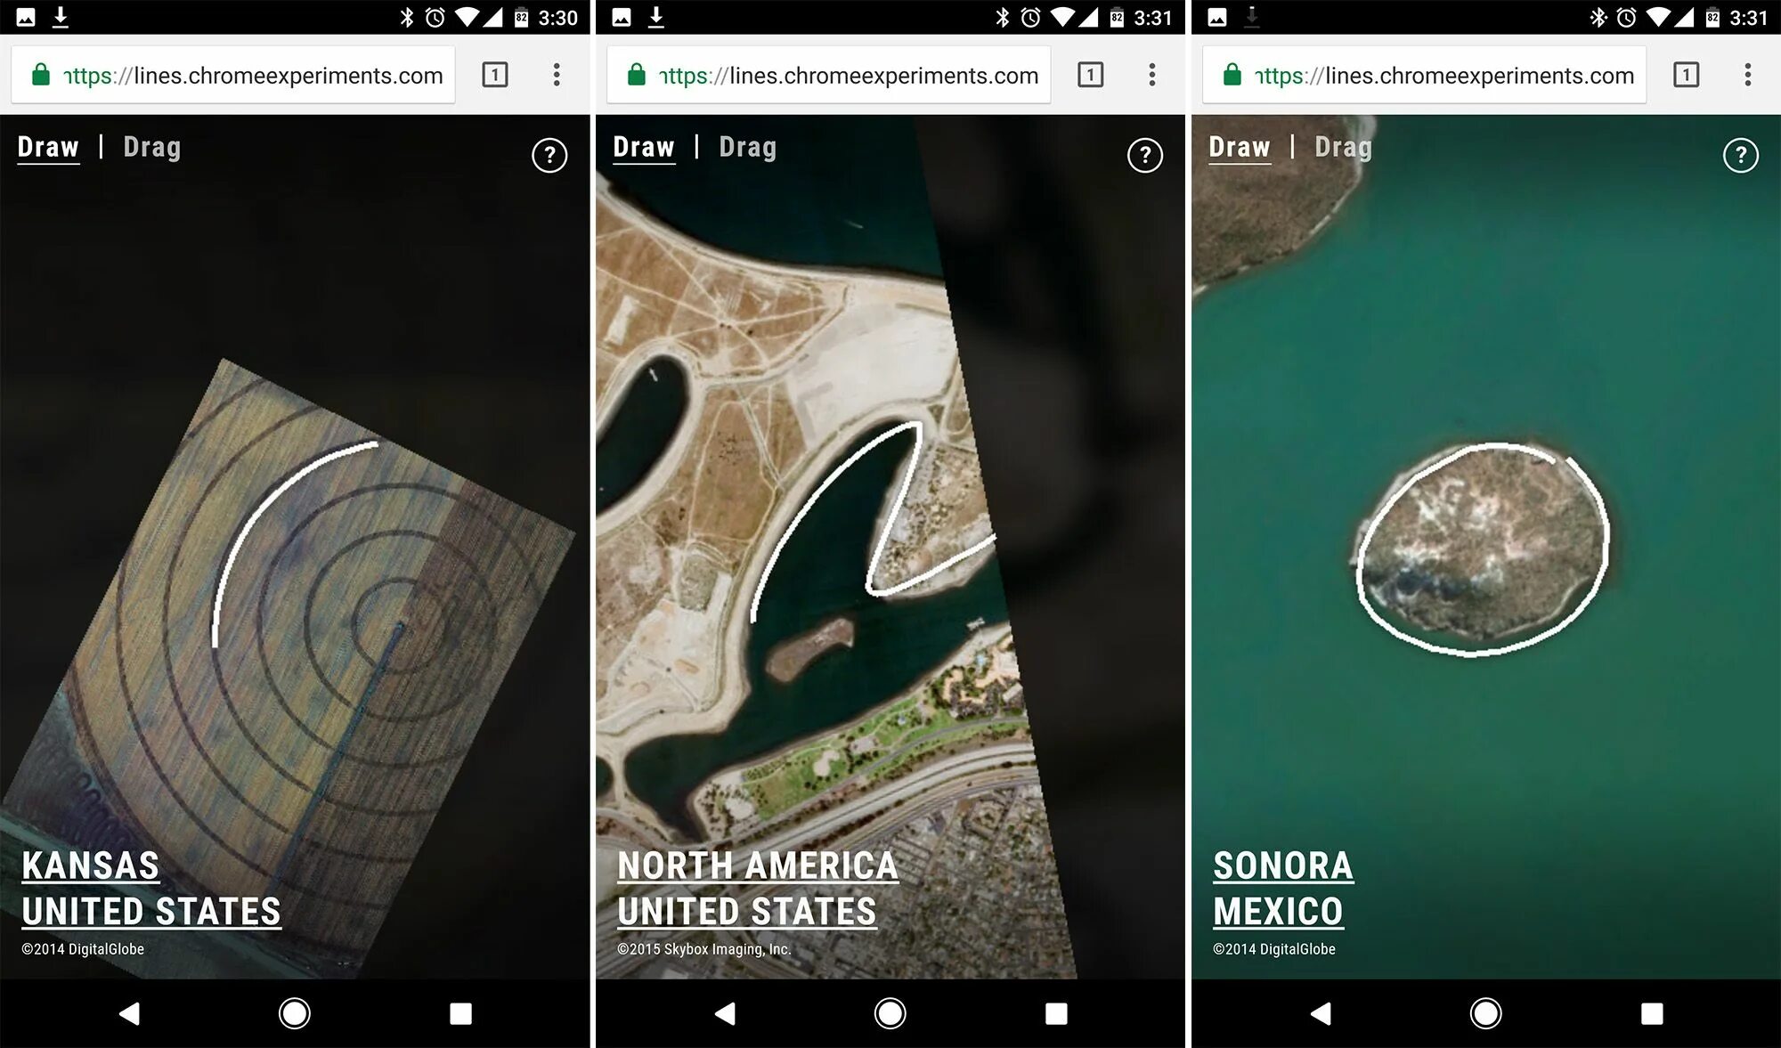The image size is (1781, 1048).
Task: Open the Kansas United States location link
Action: tap(150, 889)
